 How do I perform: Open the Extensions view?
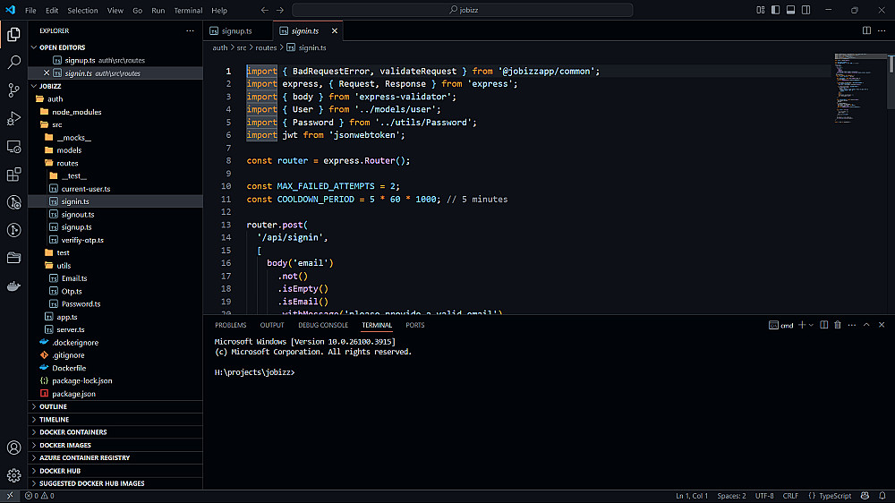coord(13,175)
